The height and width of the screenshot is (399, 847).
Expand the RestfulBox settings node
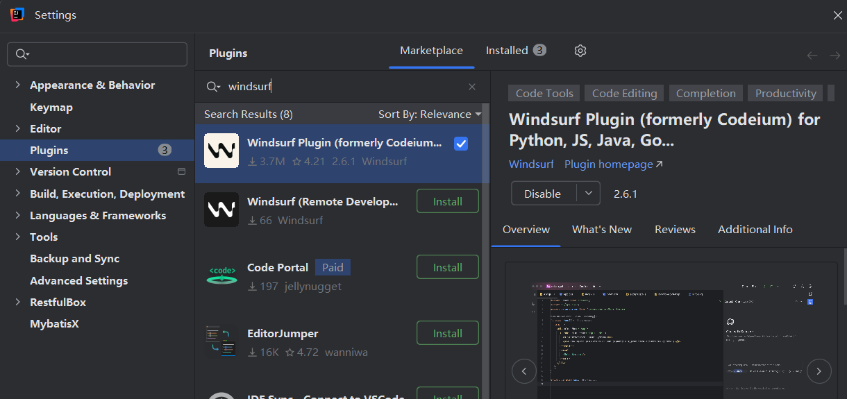(x=17, y=302)
